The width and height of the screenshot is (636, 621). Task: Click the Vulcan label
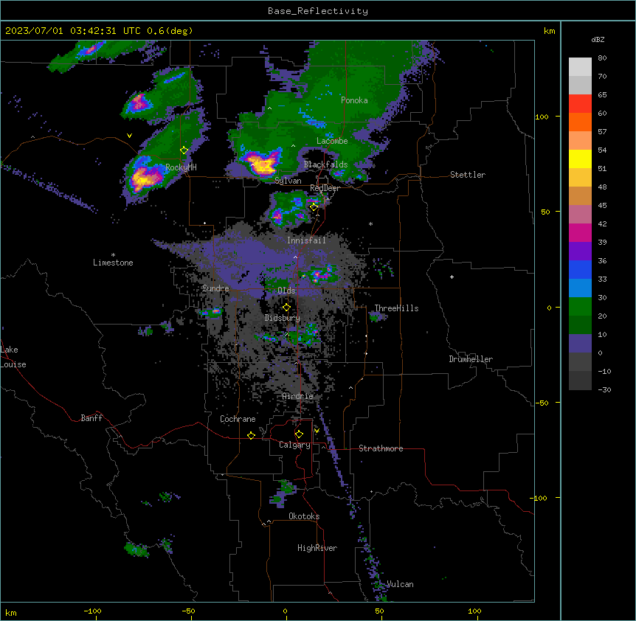coord(400,584)
